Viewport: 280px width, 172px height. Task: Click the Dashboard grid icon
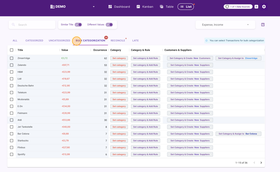[110, 7]
